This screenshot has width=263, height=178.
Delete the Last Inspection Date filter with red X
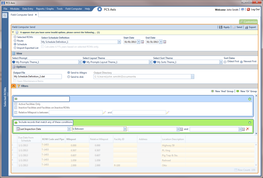(248, 129)
